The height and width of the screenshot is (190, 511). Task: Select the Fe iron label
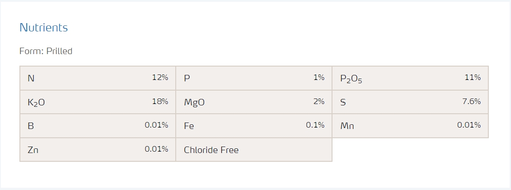(x=189, y=126)
